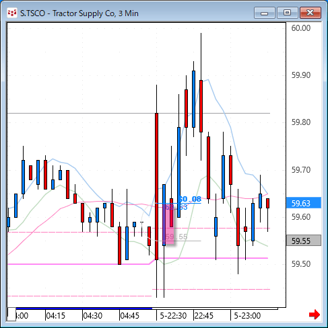Click the 04:45 label on time axis

(x=129, y=316)
